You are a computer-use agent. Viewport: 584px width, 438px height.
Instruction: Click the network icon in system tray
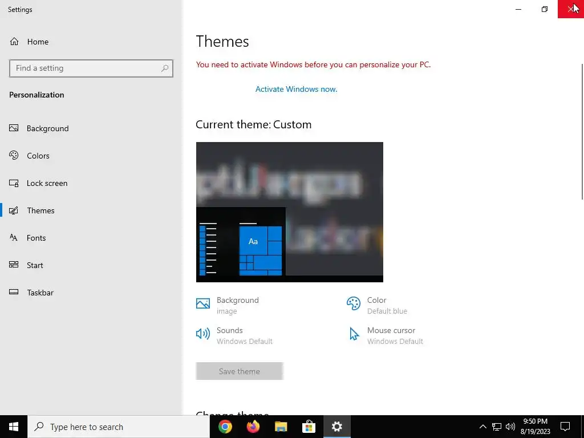coord(497,427)
